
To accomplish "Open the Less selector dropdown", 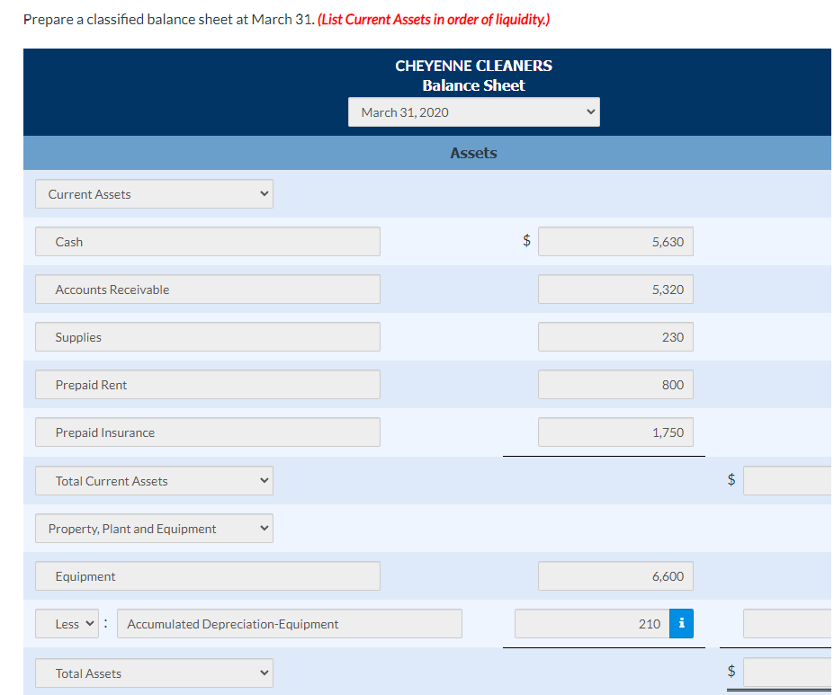I will point(66,623).
